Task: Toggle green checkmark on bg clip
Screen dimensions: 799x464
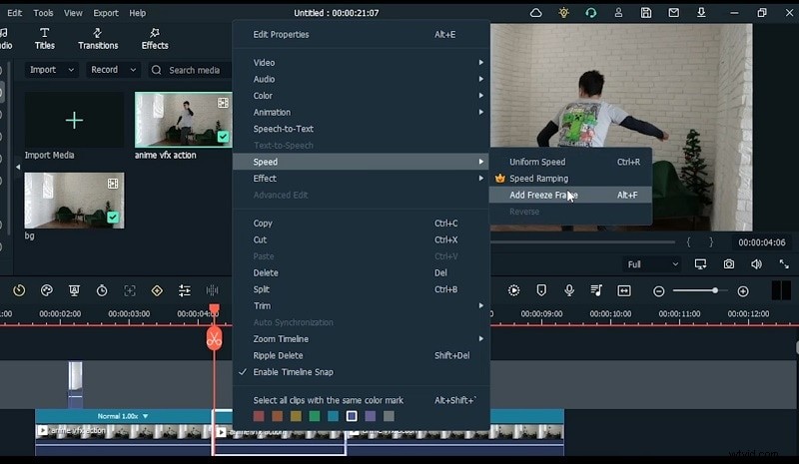Action: coord(113,218)
